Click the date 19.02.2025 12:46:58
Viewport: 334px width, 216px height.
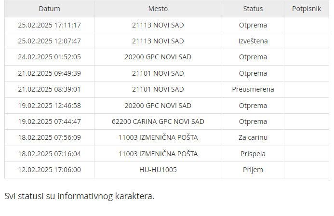click(49, 106)
